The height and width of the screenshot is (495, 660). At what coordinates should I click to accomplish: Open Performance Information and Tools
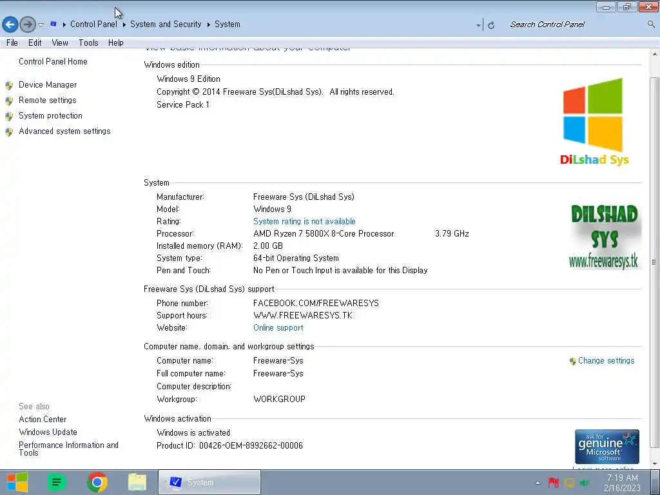point(68,449)
